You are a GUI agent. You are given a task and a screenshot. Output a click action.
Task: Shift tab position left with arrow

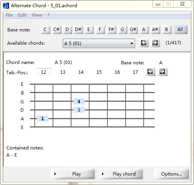(150, 72)
